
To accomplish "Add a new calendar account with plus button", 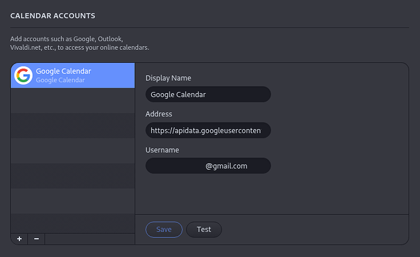I will pos(19,239).
